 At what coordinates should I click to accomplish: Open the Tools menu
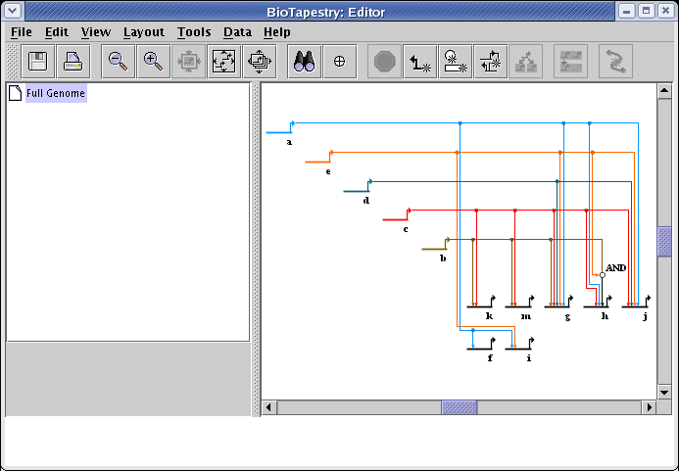193,32
